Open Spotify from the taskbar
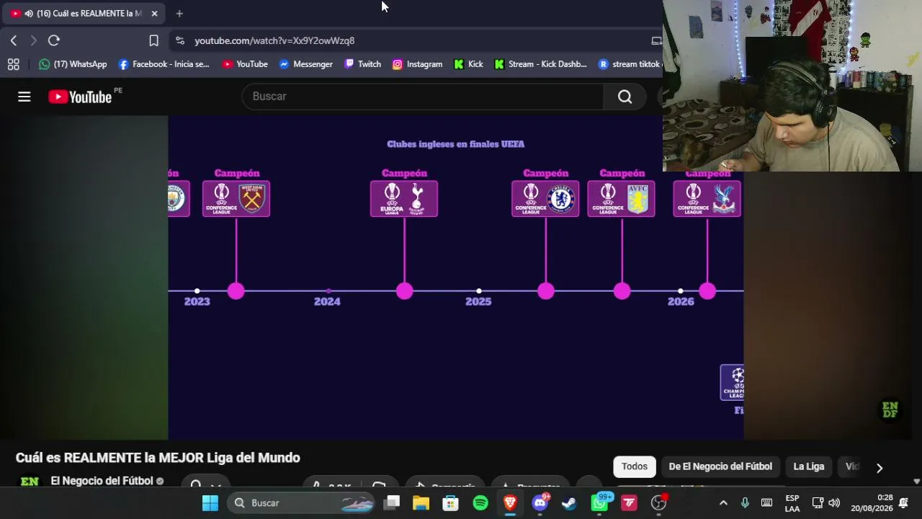Viewport: 922px width, 519px height. pyautogui.click(x=480, y=503)
